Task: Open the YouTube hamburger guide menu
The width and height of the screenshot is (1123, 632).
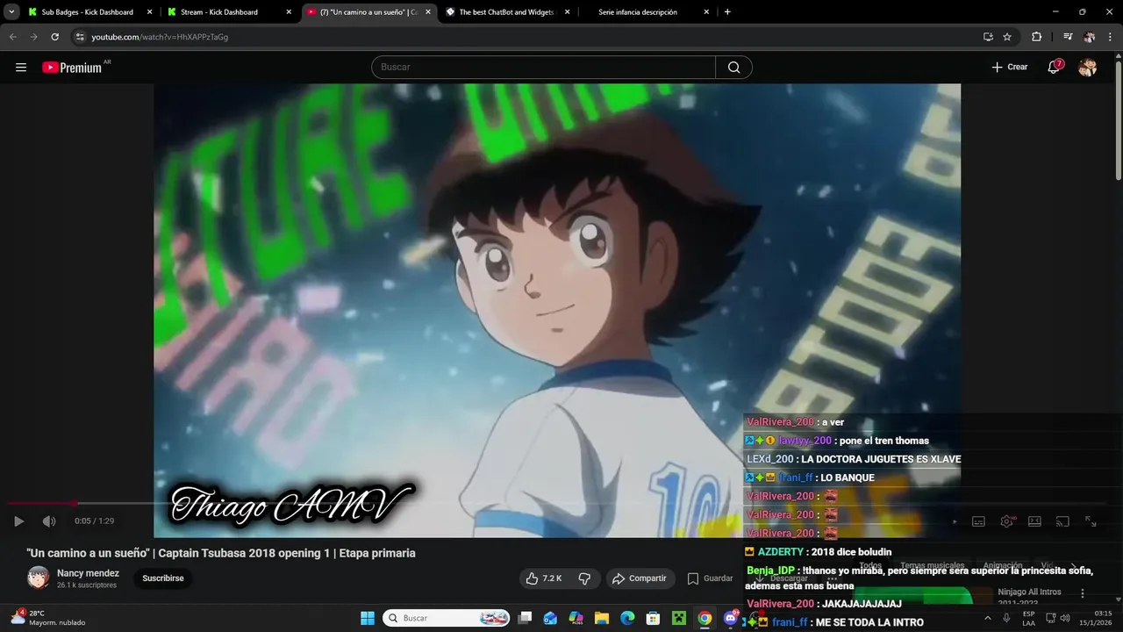Action: click(21, 68)
